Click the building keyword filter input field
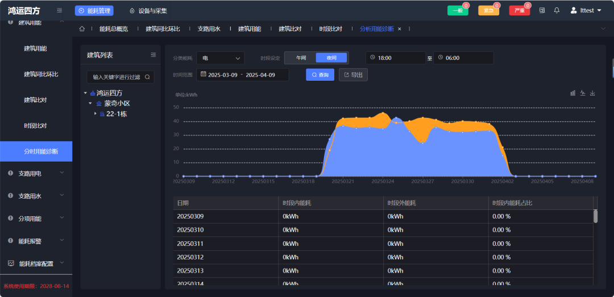This screenshot has height=297, width=614. coord(117,77)
